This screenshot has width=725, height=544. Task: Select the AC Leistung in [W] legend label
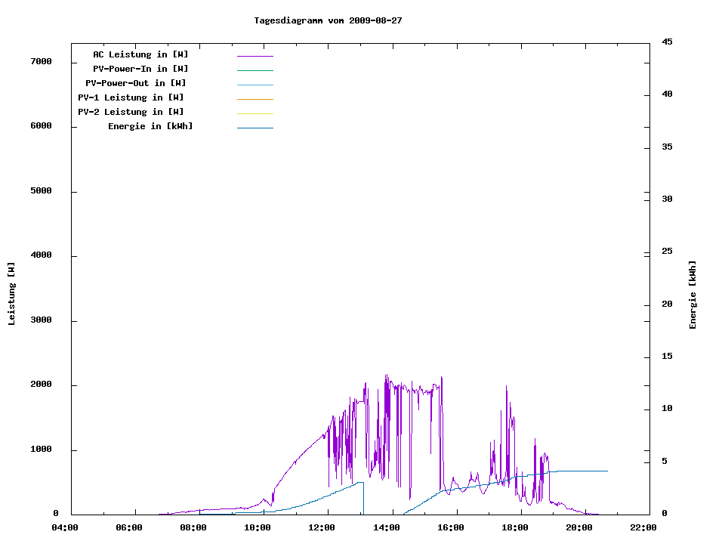[x=140, y=54]
